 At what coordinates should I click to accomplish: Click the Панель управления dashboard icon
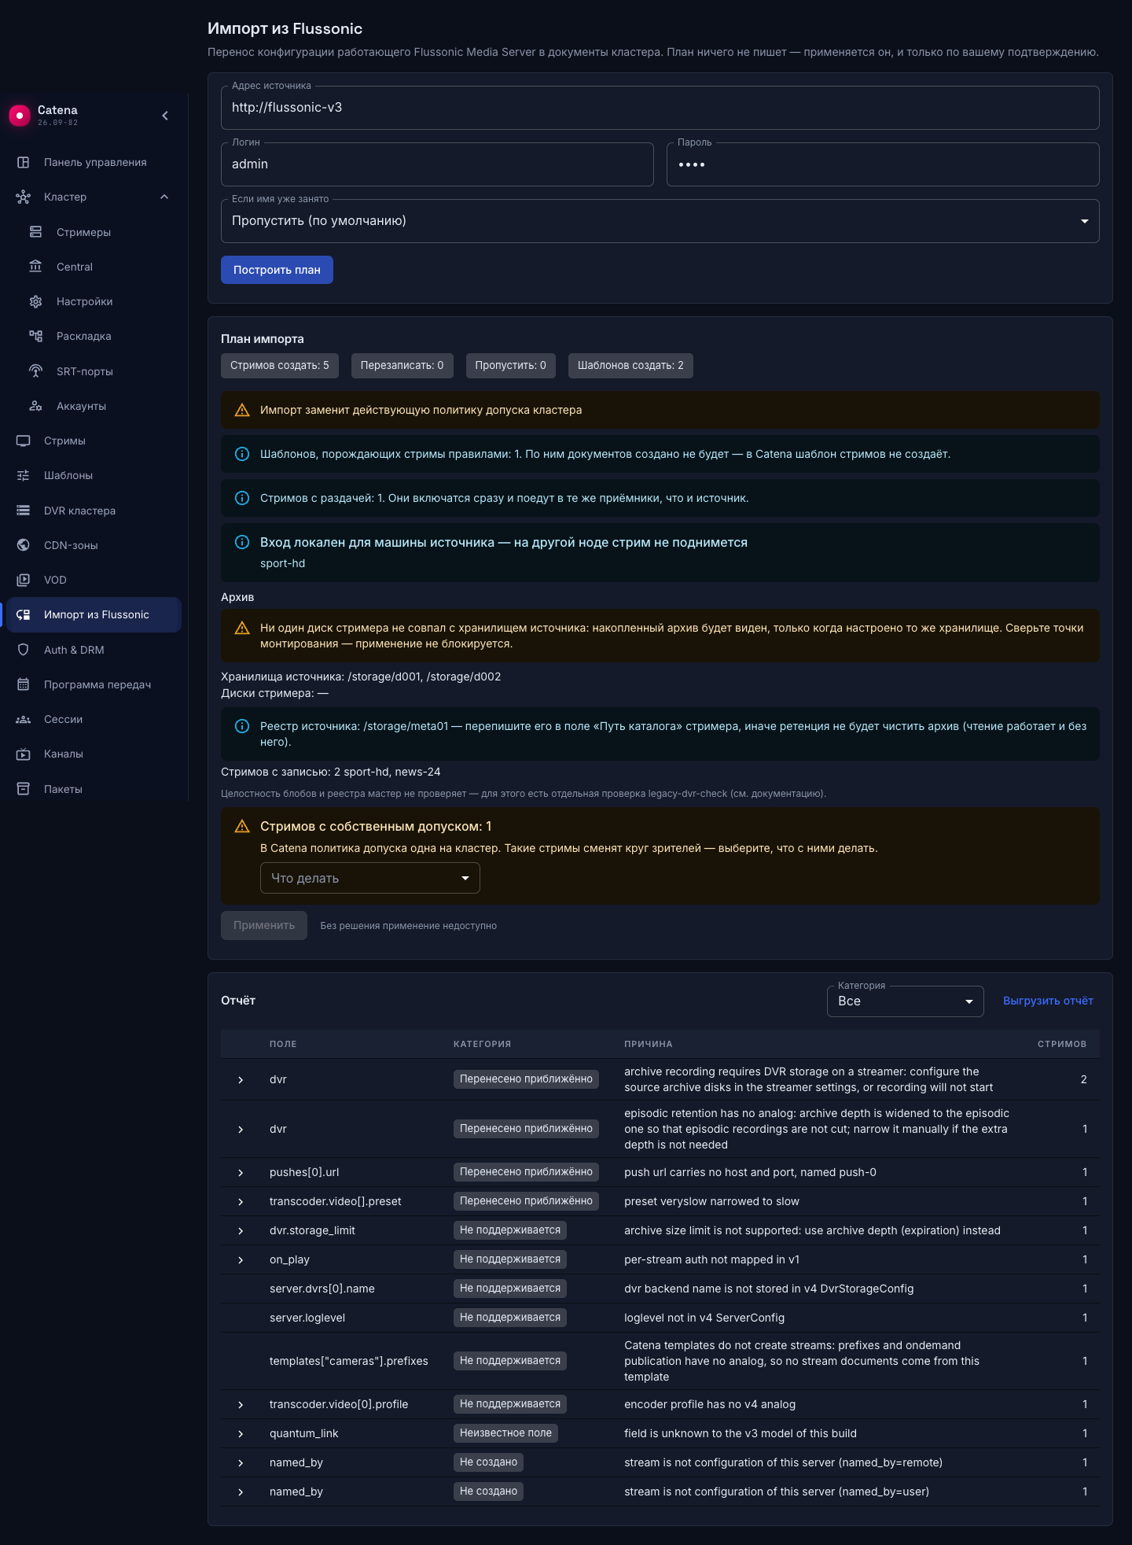[24, 162]
